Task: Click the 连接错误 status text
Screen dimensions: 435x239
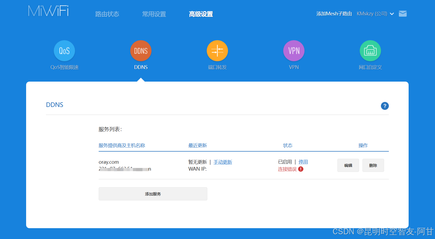Action: pyautogui.click(x=287, y=169)
